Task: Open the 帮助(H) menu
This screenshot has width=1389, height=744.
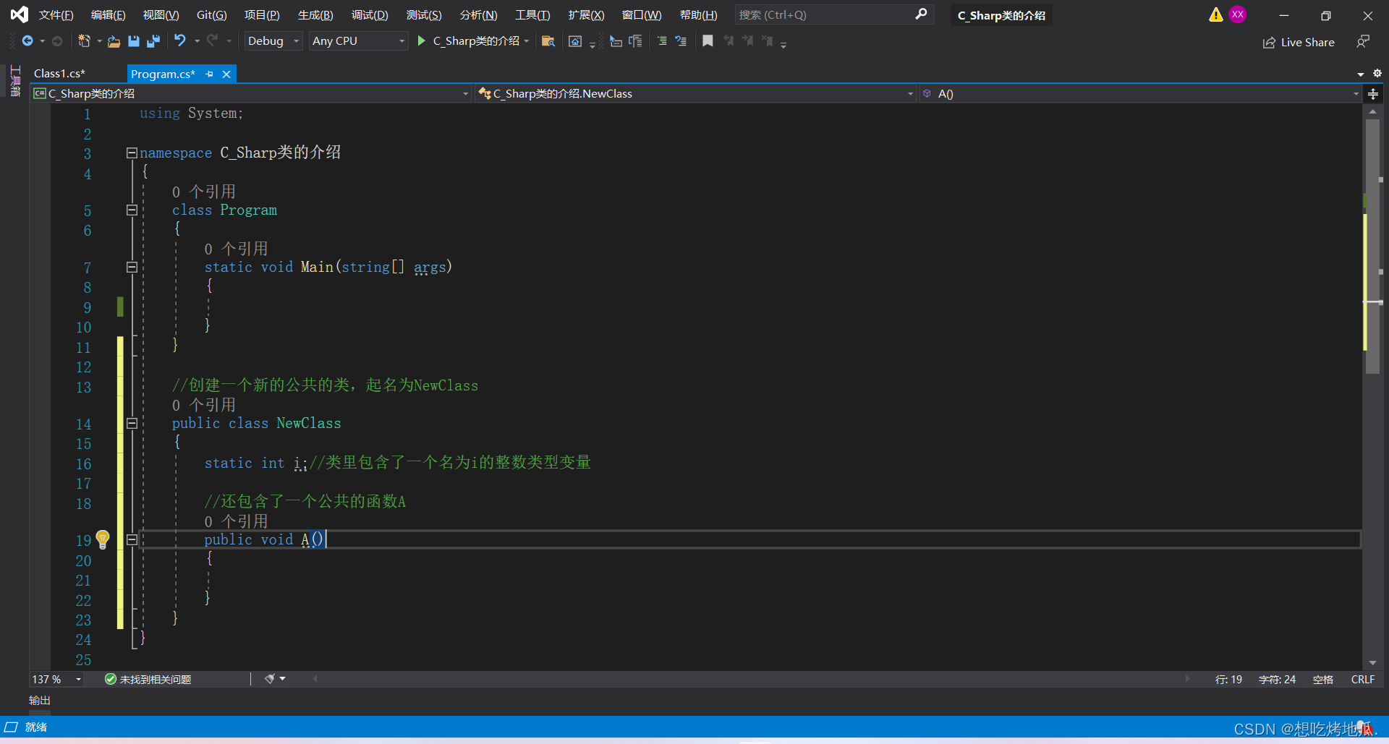Action: [699, 15]
